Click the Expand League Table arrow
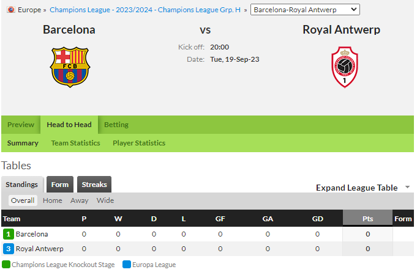This screenshot has height=275, width=417. [407, 187]
